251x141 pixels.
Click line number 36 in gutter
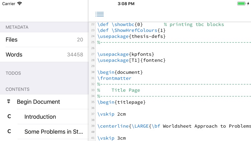(93, 108)
